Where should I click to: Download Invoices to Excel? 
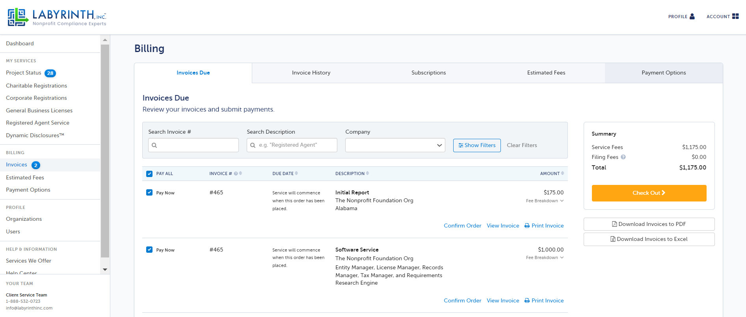[649, 239]
